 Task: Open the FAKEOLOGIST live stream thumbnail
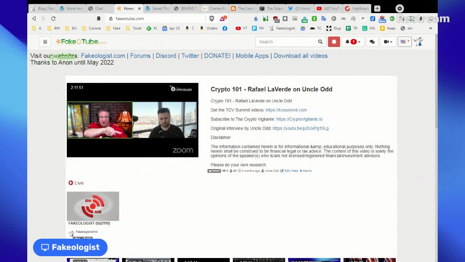click(93, 206)
